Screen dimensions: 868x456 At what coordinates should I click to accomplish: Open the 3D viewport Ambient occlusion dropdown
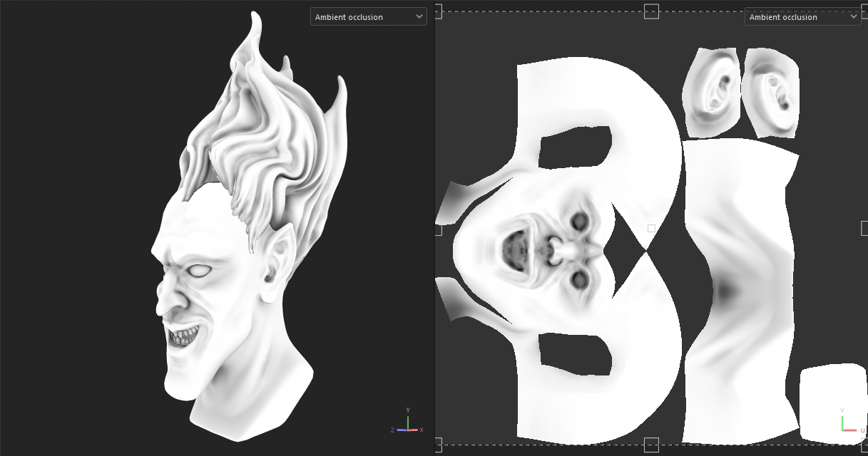pyautogui.click(x=368, y=16)
